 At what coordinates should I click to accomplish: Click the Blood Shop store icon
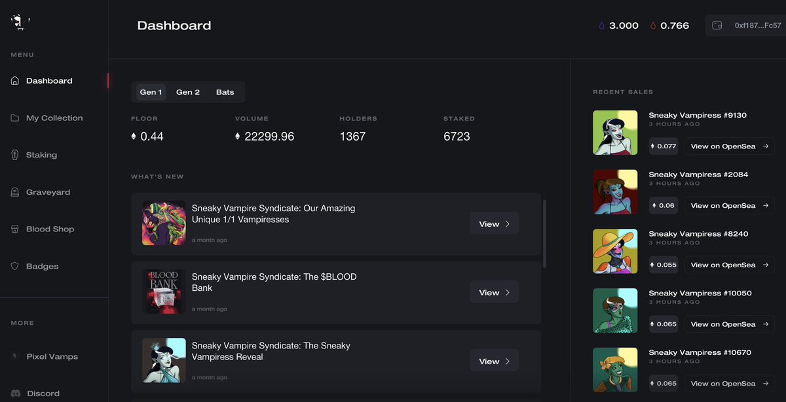coord(15,229)
